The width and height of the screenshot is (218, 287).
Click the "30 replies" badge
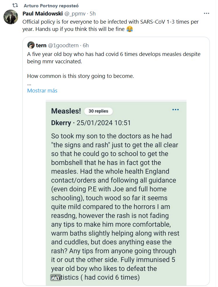(98, 111)
